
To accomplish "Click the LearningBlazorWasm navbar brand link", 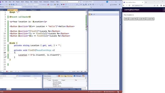I will point(132,10).
